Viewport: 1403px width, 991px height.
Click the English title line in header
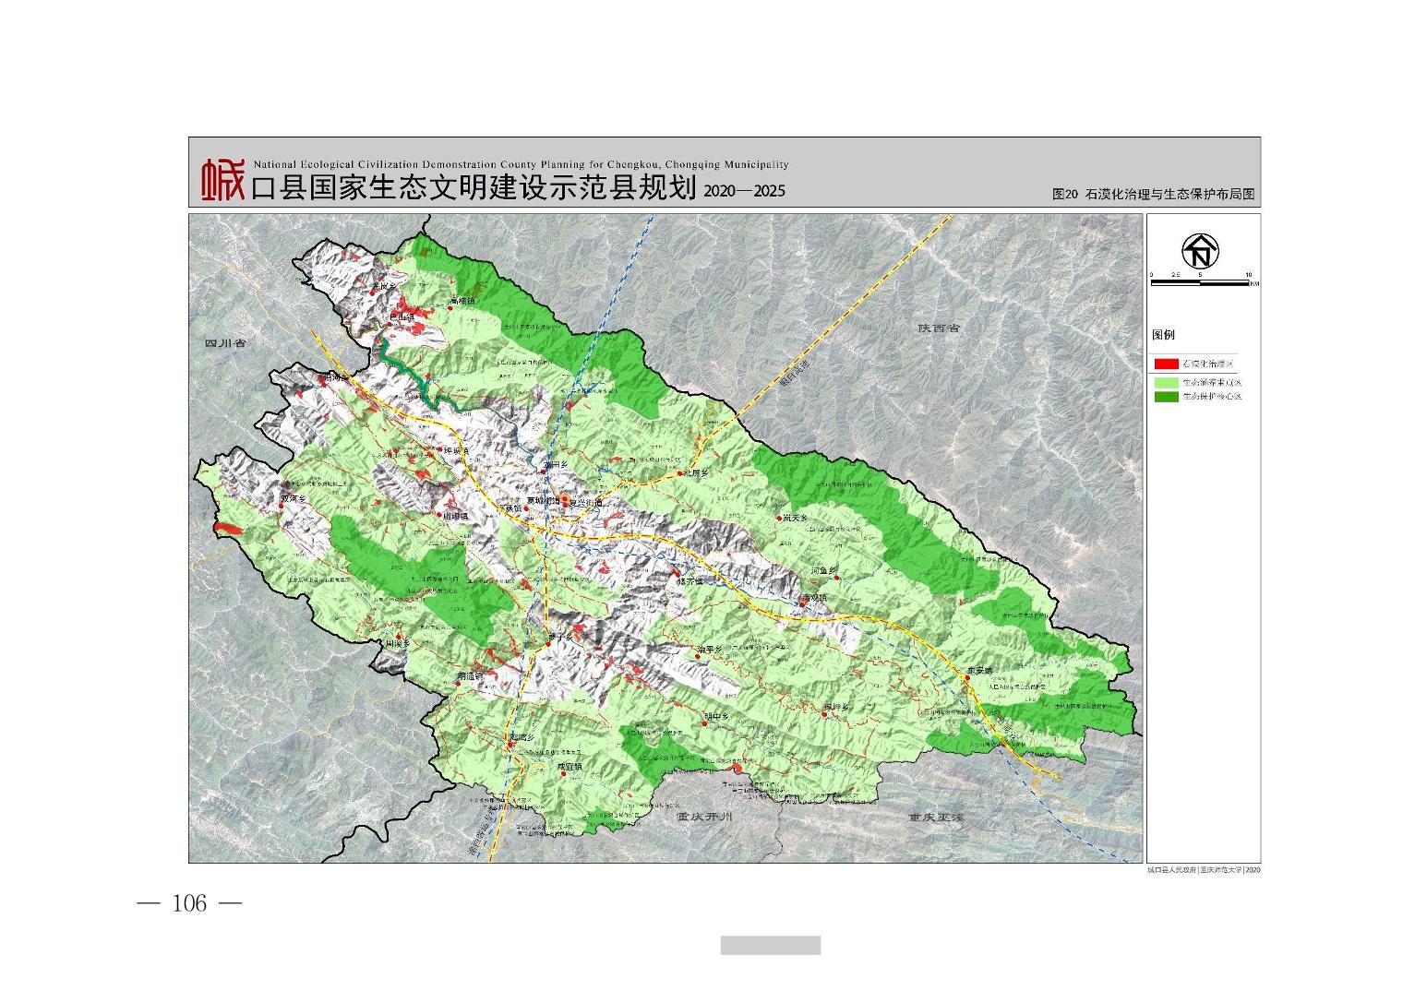(x=521, y=164)
